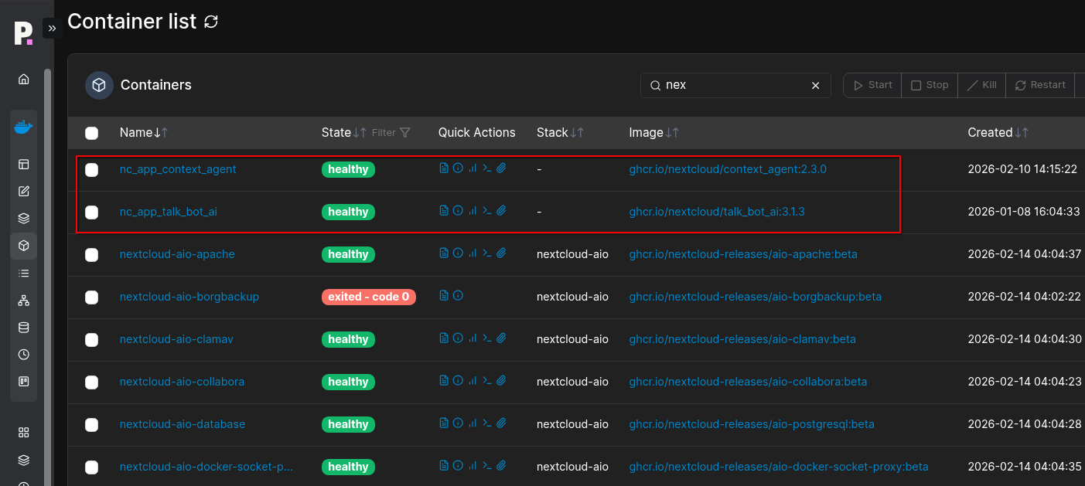Inspect the nc_app_talk_bot_ai container

458,210
